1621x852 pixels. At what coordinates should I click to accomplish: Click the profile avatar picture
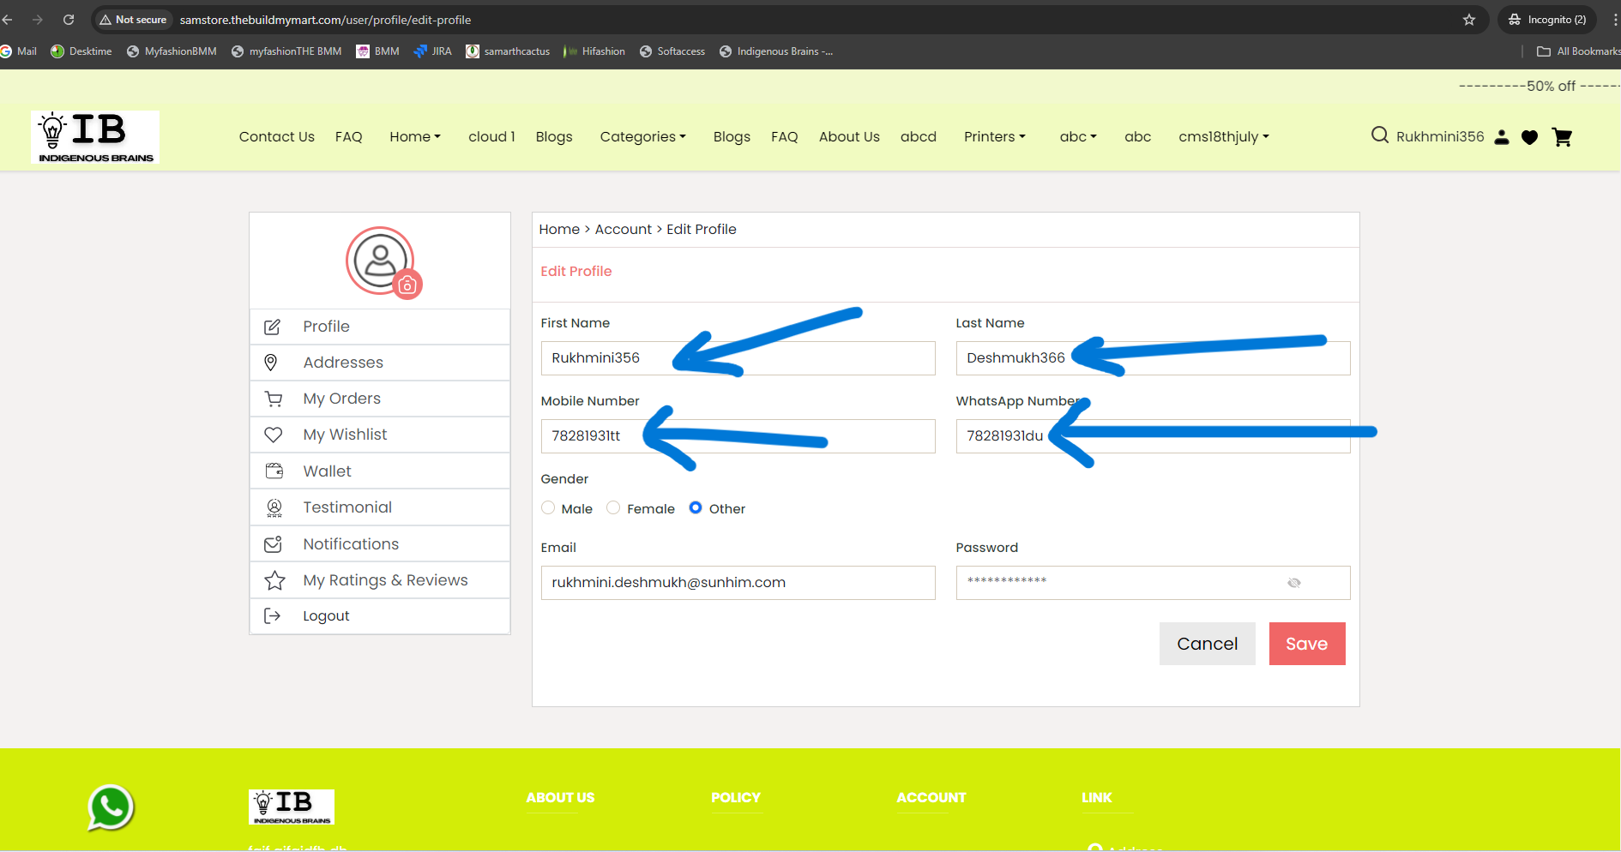click(x=379, y=261)
